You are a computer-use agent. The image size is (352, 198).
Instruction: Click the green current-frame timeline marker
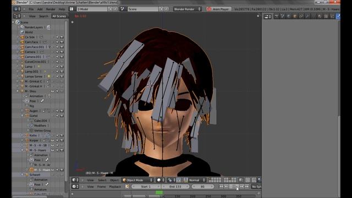159,193
